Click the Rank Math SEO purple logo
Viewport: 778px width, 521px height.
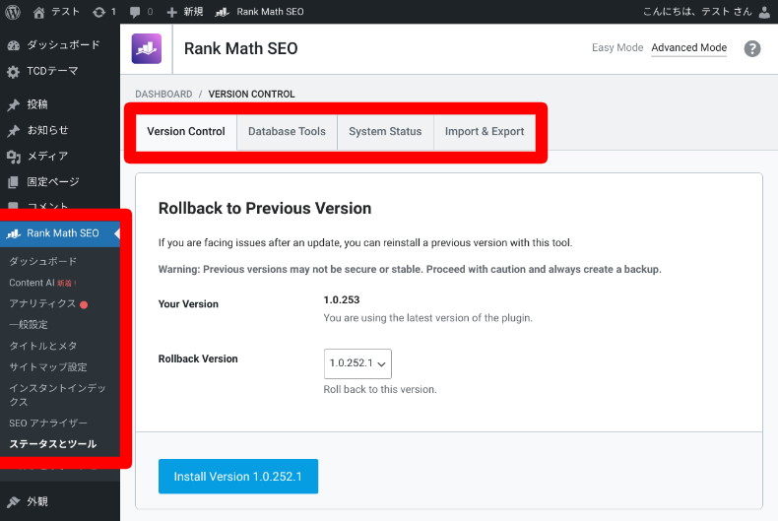[147, 48]
